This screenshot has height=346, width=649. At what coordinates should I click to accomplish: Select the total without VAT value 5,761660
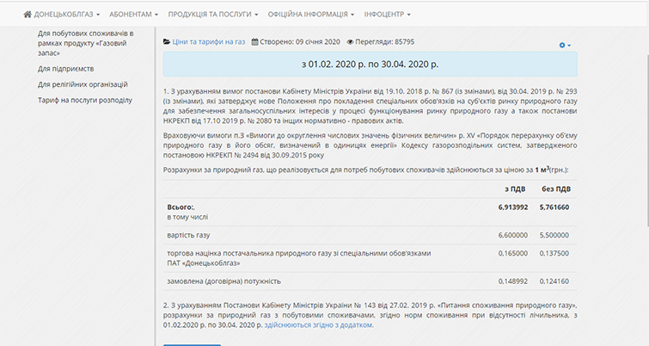pos(554,207)
